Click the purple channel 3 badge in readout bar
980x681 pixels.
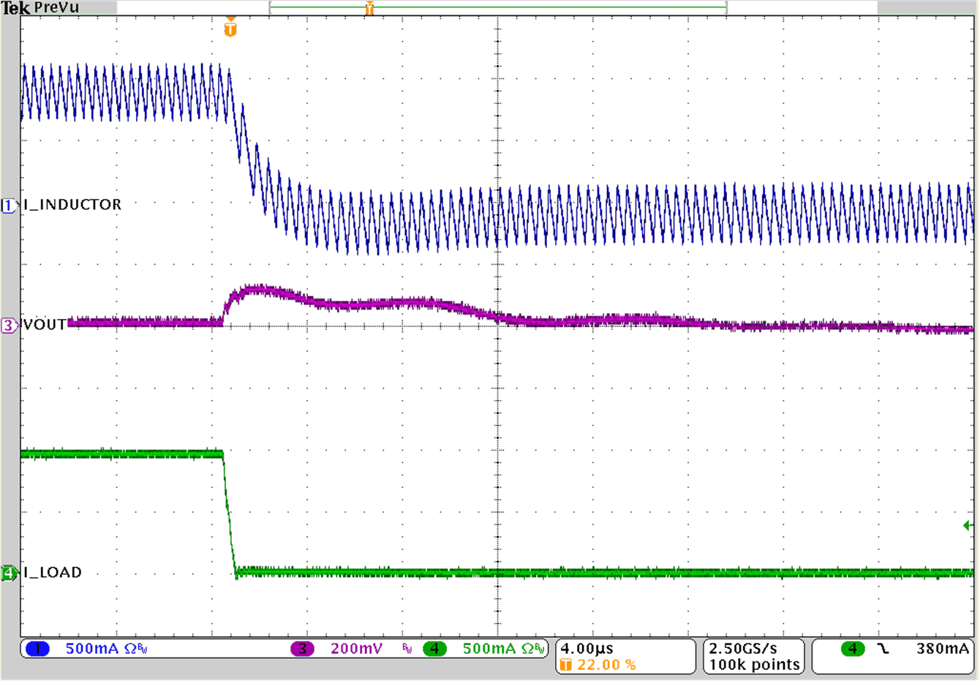[x=302, y=649]
